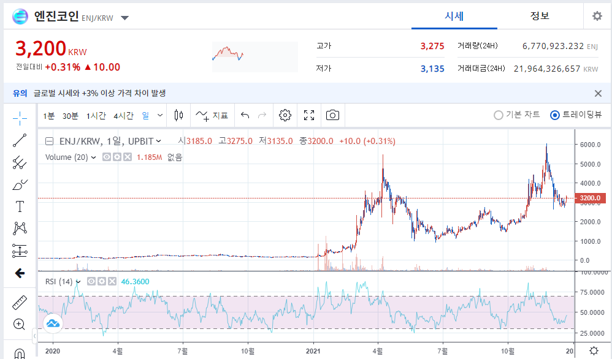Viewport: 612px width, 359px height.
Task: Open Volume indicator settings gear
Action: pyautogui.click(x=117, y=157)
